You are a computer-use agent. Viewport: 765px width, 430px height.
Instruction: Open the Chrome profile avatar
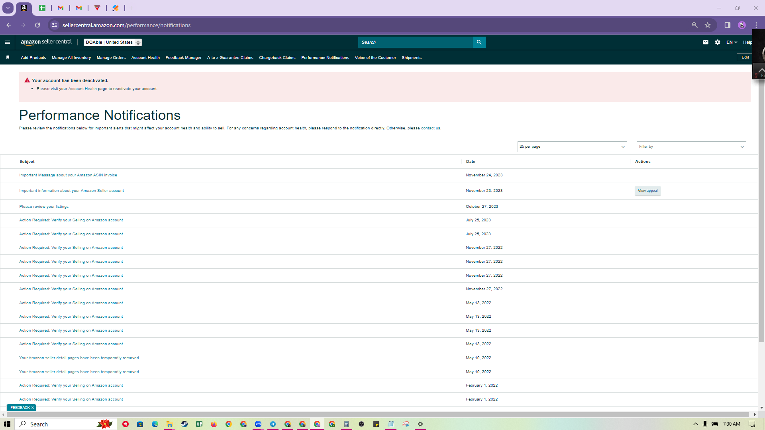742,25
